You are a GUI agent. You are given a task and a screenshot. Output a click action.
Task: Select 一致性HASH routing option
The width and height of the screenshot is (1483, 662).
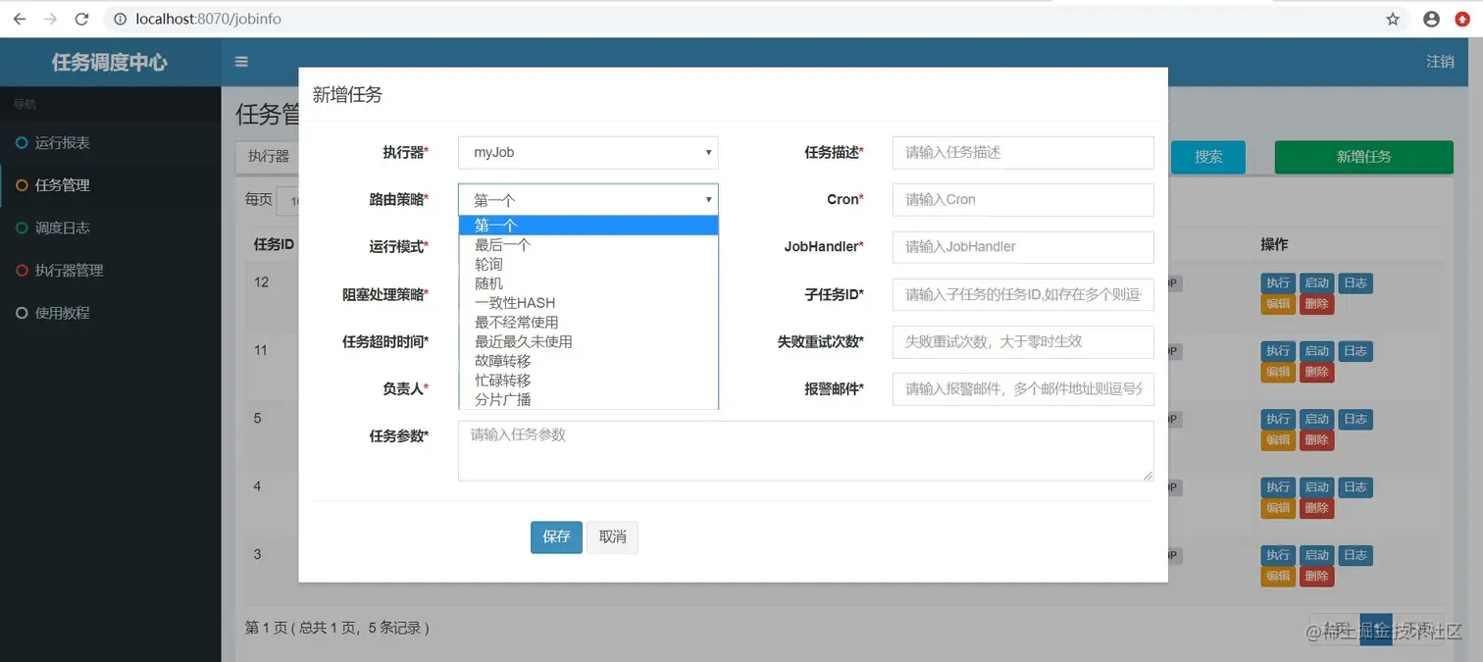588,302
